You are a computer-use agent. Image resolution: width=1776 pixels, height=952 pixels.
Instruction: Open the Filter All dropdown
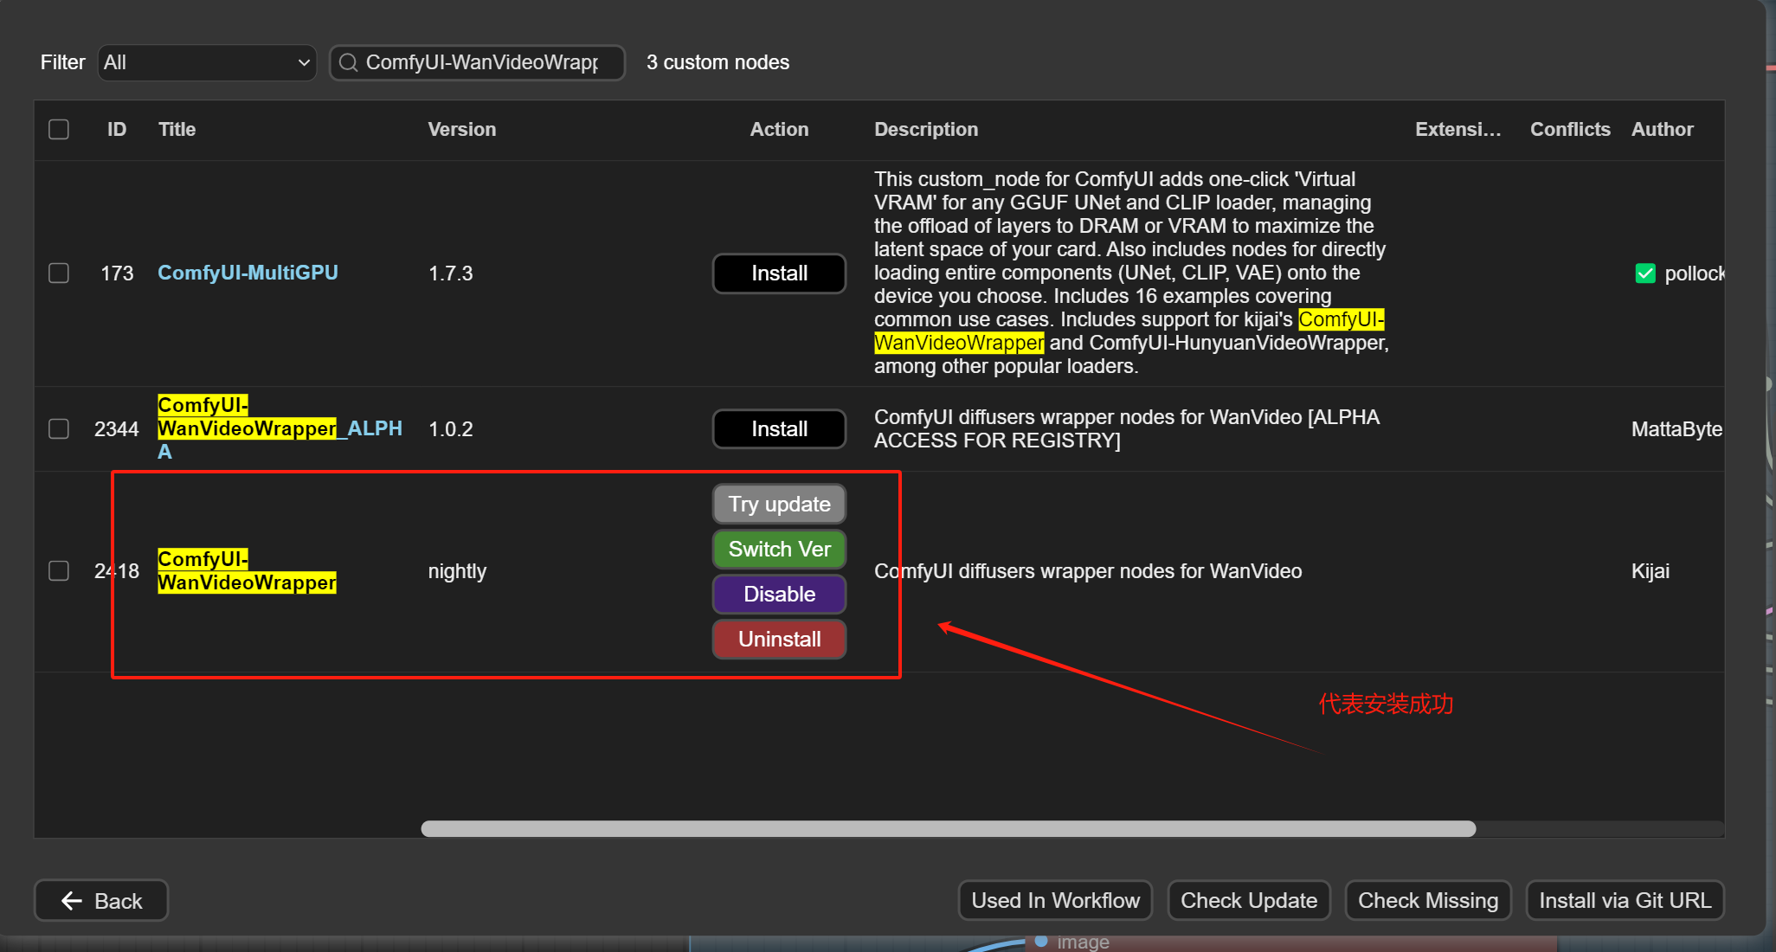click(207, 62)
